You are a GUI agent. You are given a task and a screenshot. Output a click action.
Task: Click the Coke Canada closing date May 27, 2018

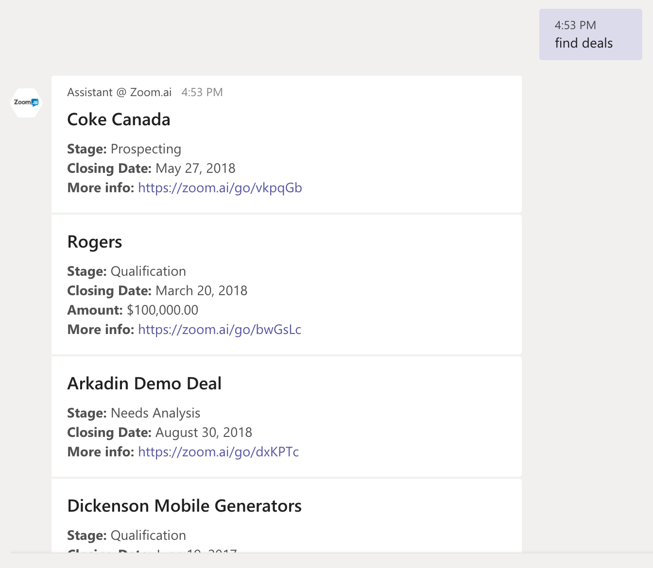tap(195, 168)
